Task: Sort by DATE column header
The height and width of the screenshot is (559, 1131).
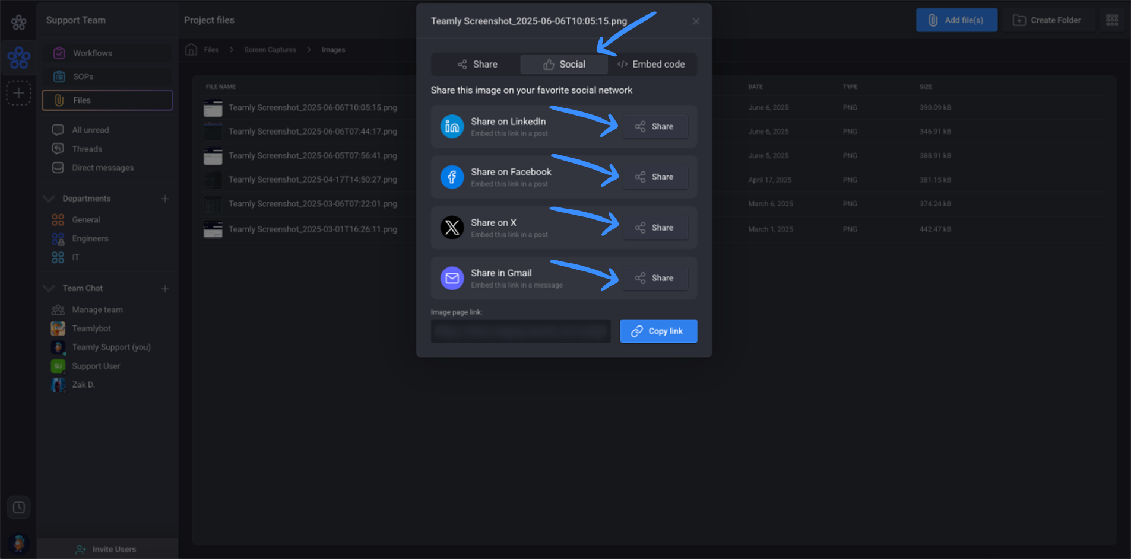Action: tap(755, 87)
